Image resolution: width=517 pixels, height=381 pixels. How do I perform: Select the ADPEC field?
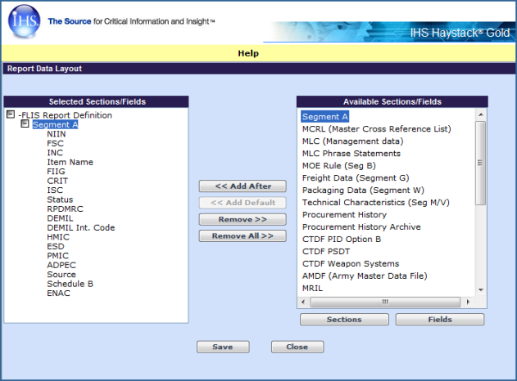61,265
